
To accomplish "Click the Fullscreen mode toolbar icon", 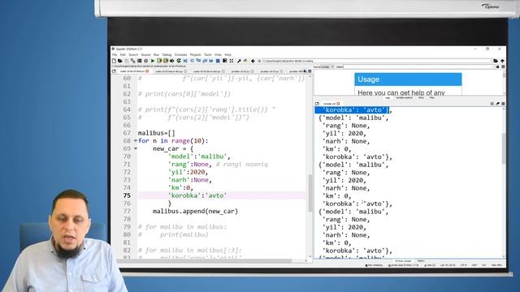I will (x=232, y=61).
